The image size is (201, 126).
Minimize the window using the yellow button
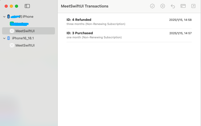[x=11, y=6]
